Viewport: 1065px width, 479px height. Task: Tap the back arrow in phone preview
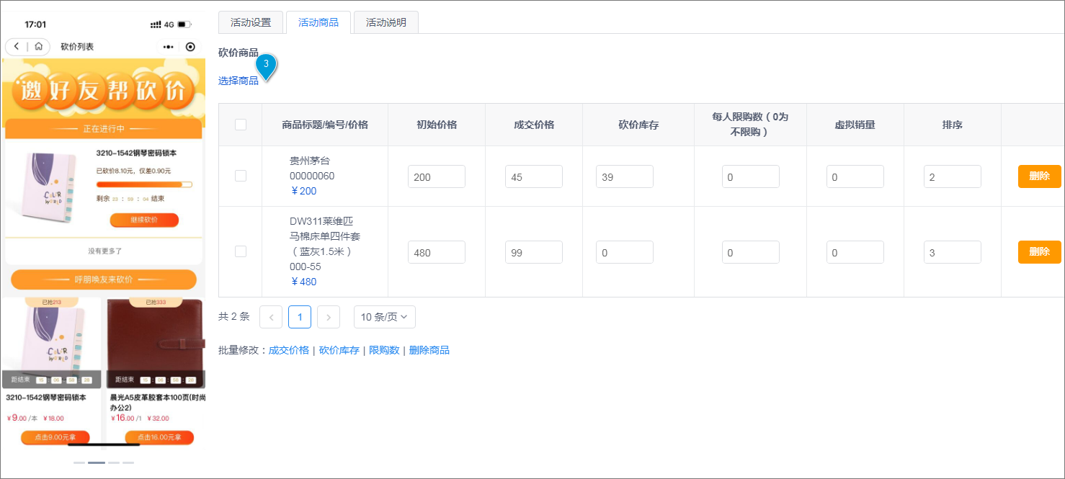click(x=17, y=47)
